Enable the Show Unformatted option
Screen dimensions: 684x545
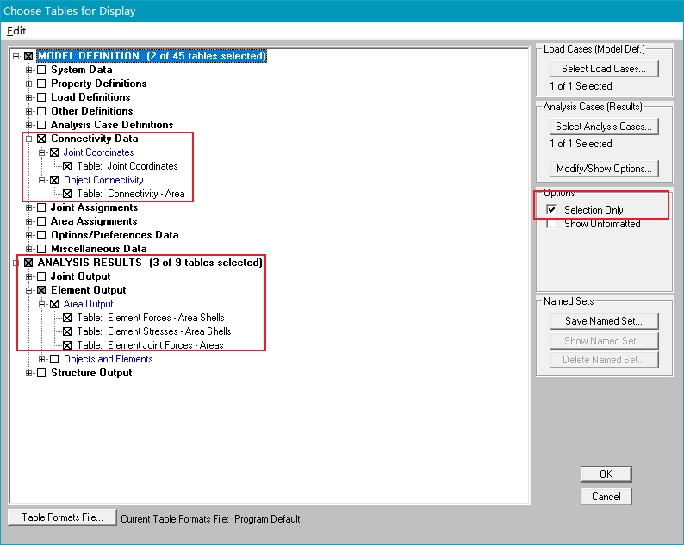pos(551,224)
